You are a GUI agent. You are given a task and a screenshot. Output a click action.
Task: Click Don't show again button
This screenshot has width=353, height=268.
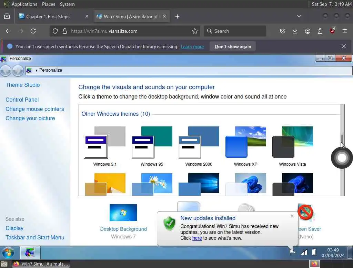pyautogui.click(x=233, y=47)
